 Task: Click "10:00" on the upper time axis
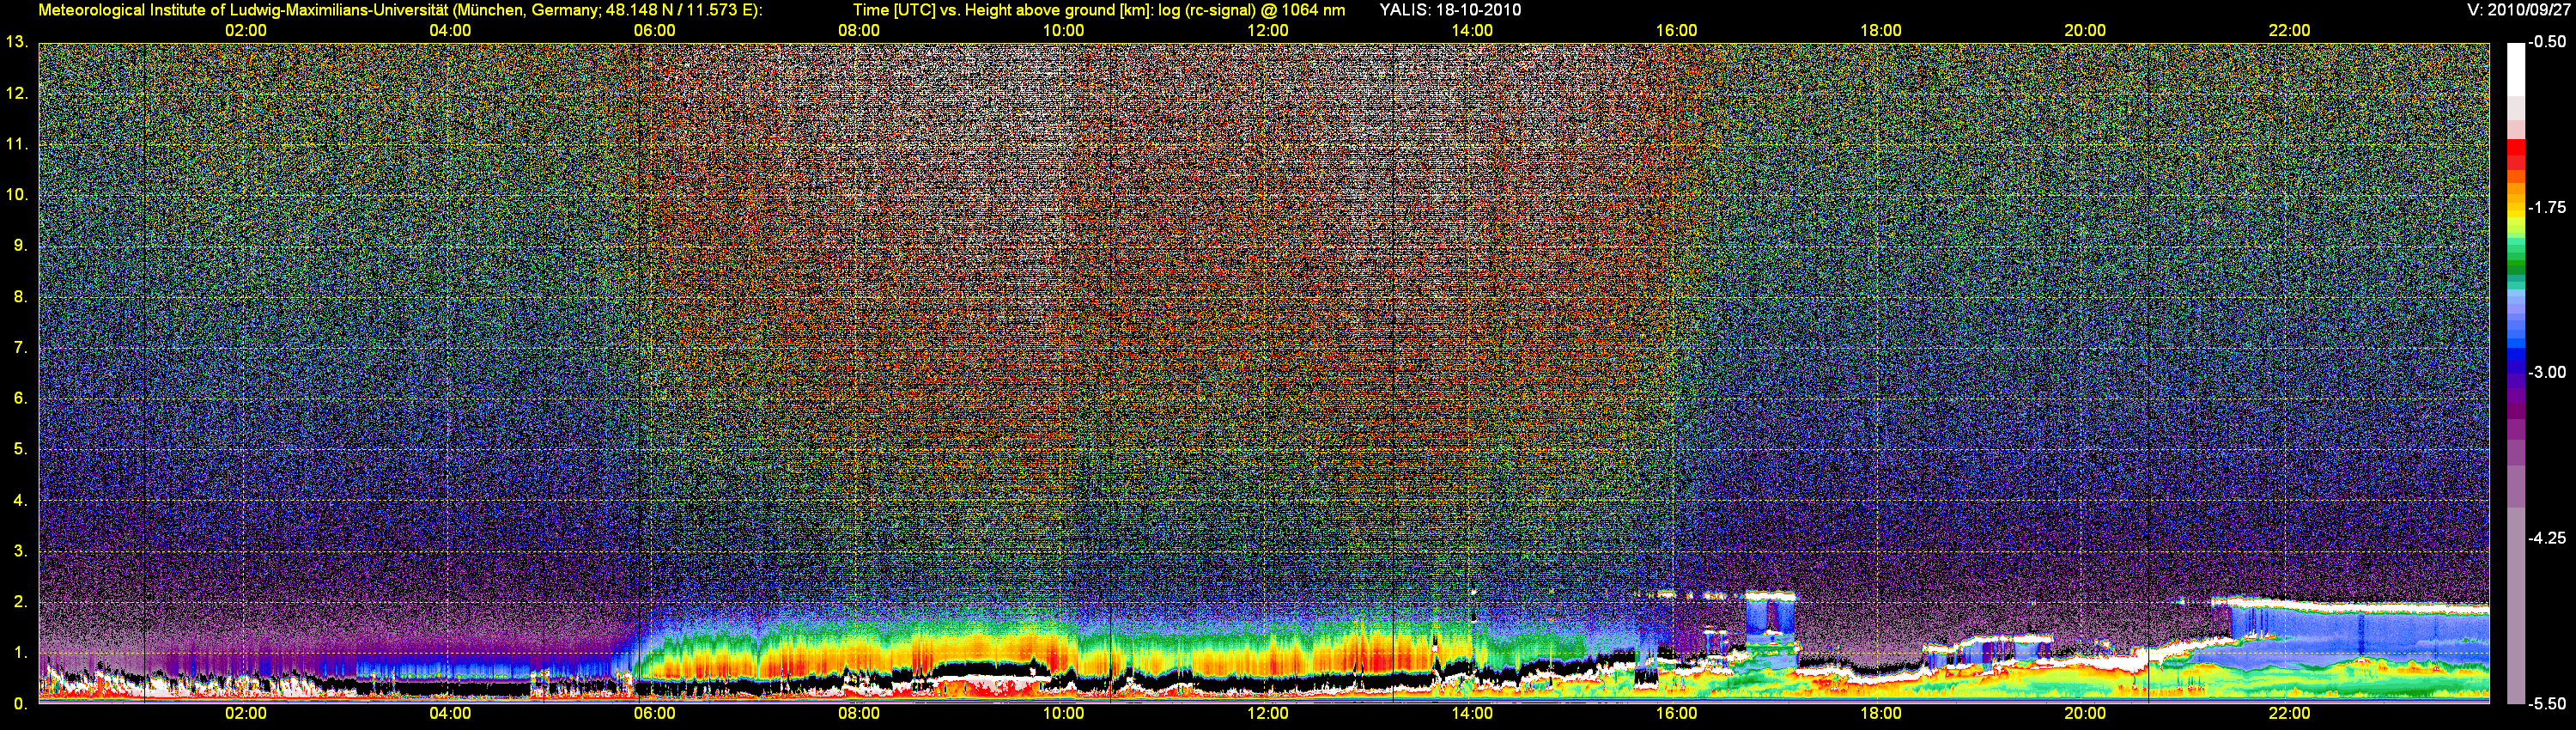click(1063, 31)
